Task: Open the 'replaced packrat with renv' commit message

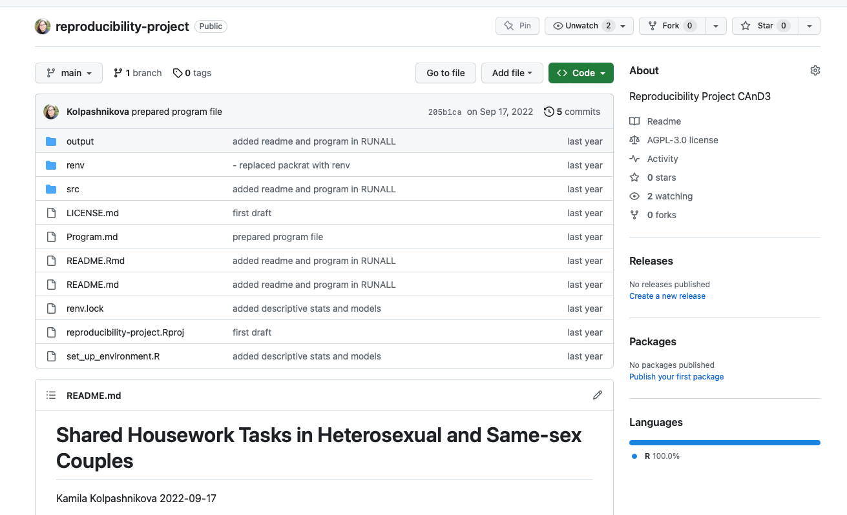Action: (291, 165)
